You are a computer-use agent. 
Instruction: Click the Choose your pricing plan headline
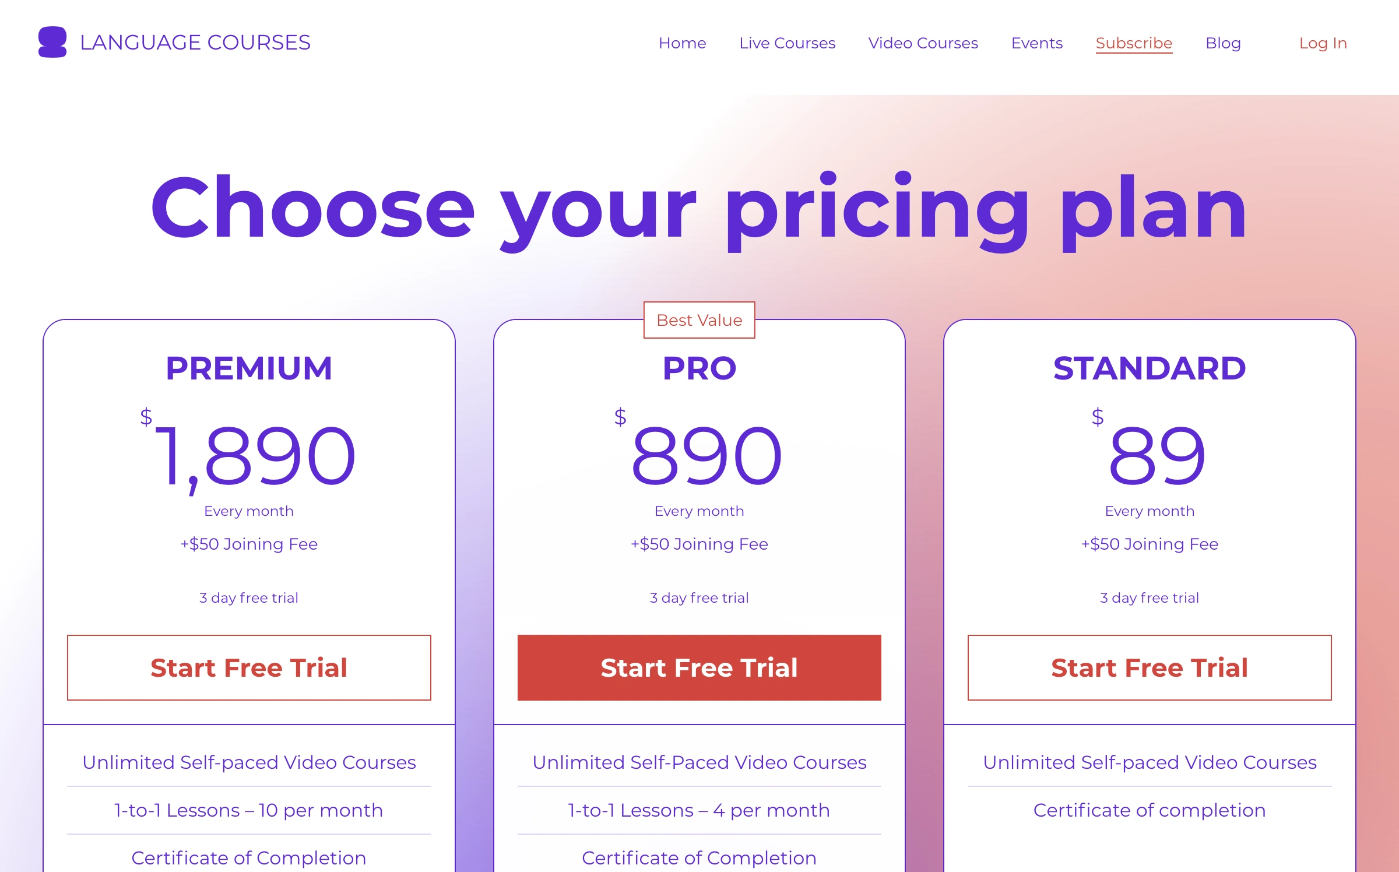tap(698, 209)
